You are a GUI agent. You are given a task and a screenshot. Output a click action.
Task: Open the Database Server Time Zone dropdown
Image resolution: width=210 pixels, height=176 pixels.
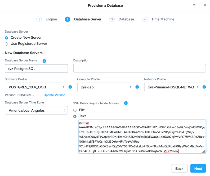[x=36, y=110]
